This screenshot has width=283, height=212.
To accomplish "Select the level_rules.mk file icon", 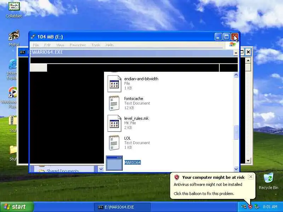I will (114, 123).
